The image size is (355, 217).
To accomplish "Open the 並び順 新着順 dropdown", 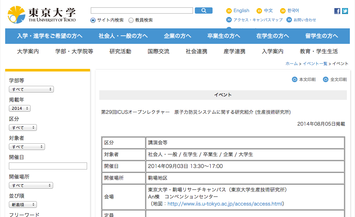I will 23,204.
